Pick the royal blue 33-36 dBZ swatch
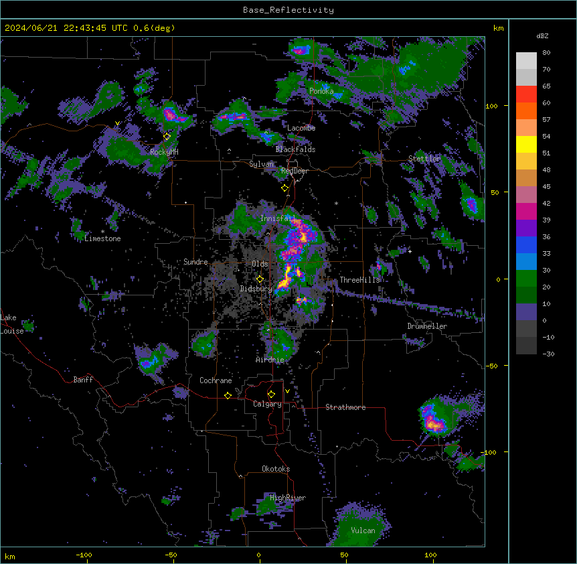Viewport: 577px width, 564px height. pos(526,244)
